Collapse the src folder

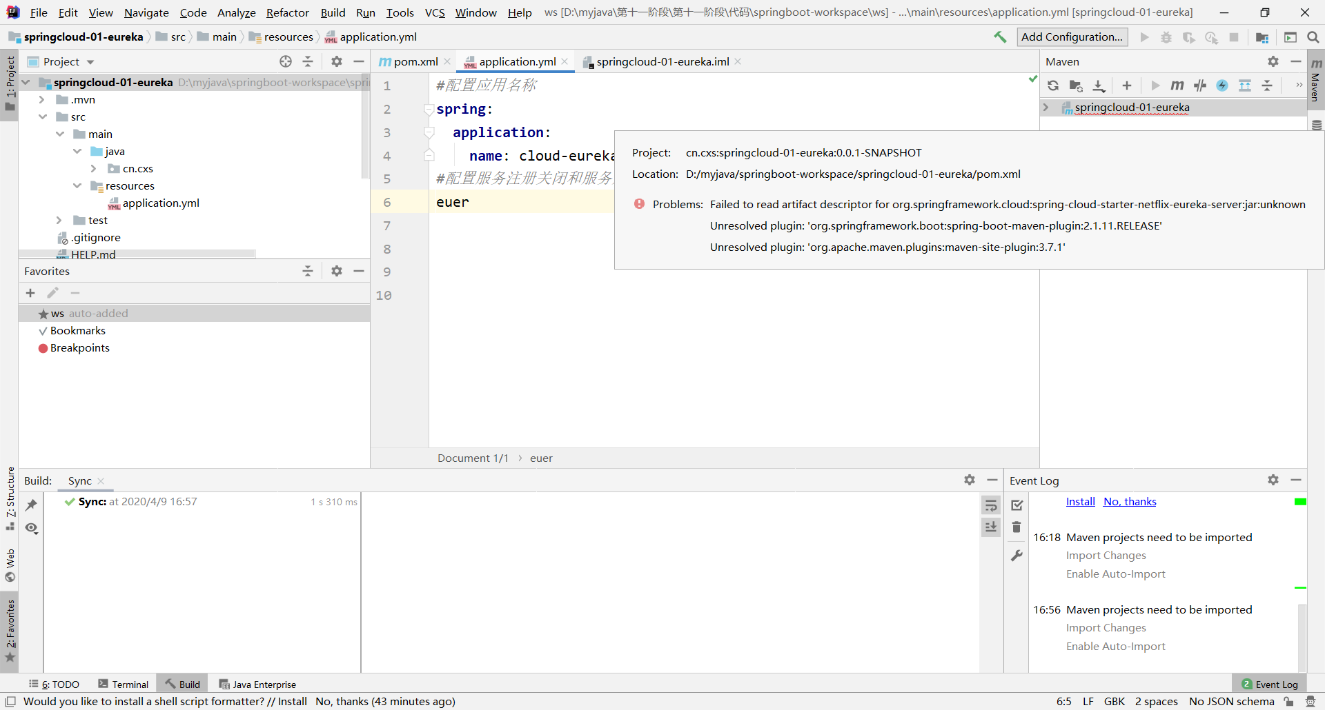point(43,117)
